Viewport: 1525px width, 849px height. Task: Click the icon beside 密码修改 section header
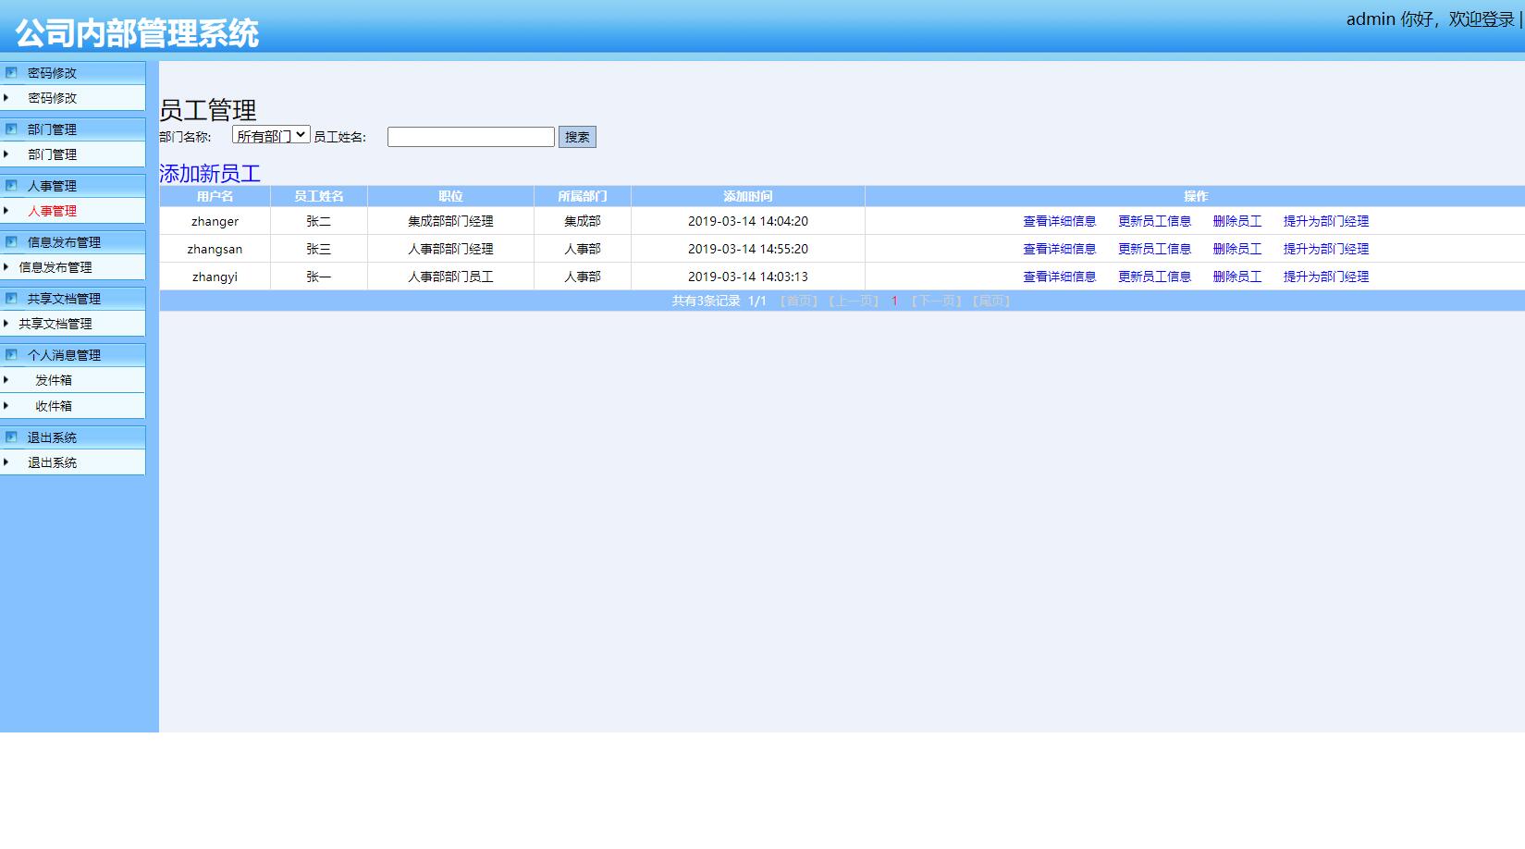click(11, 72)
